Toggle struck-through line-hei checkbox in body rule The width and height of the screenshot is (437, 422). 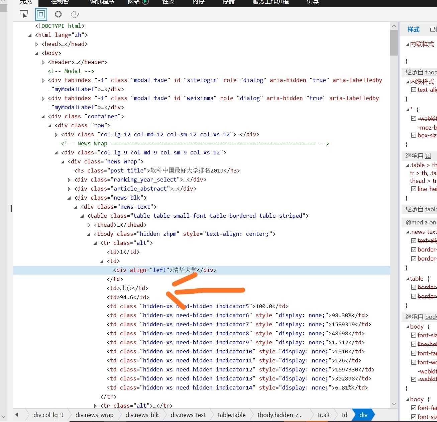pyautogui.click(x=414, y=344)
